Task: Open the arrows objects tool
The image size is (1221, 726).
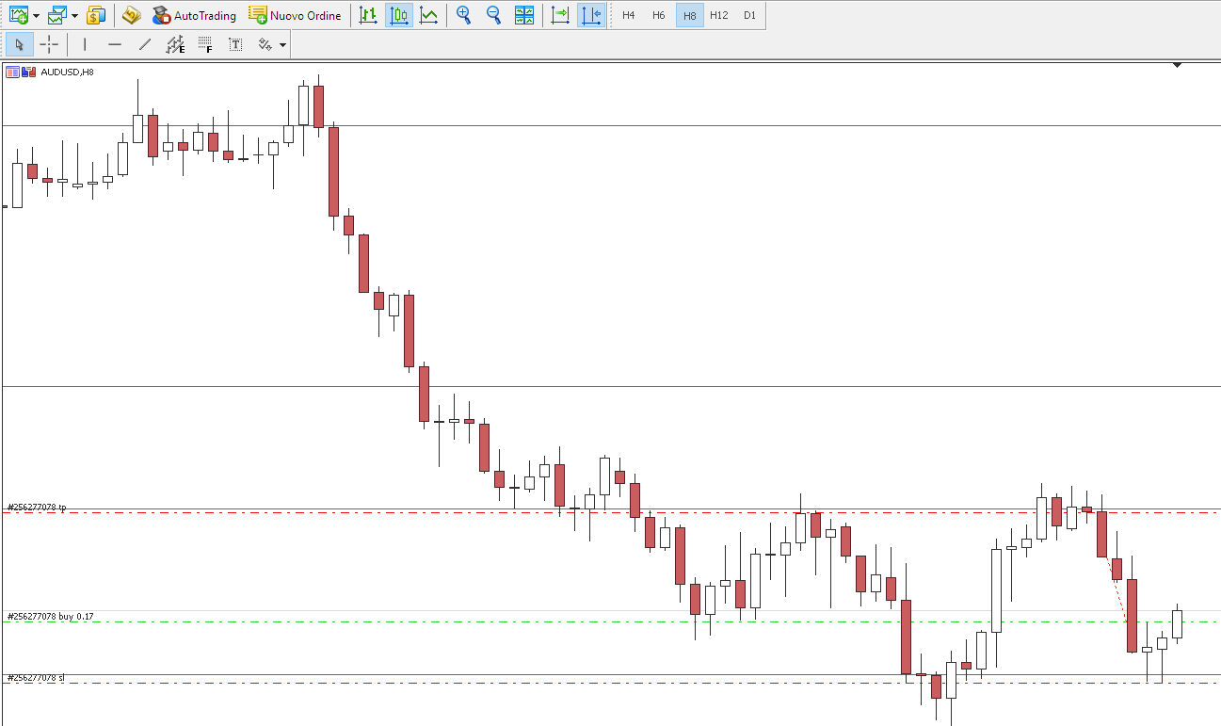Action: click(x=265, y=44)
